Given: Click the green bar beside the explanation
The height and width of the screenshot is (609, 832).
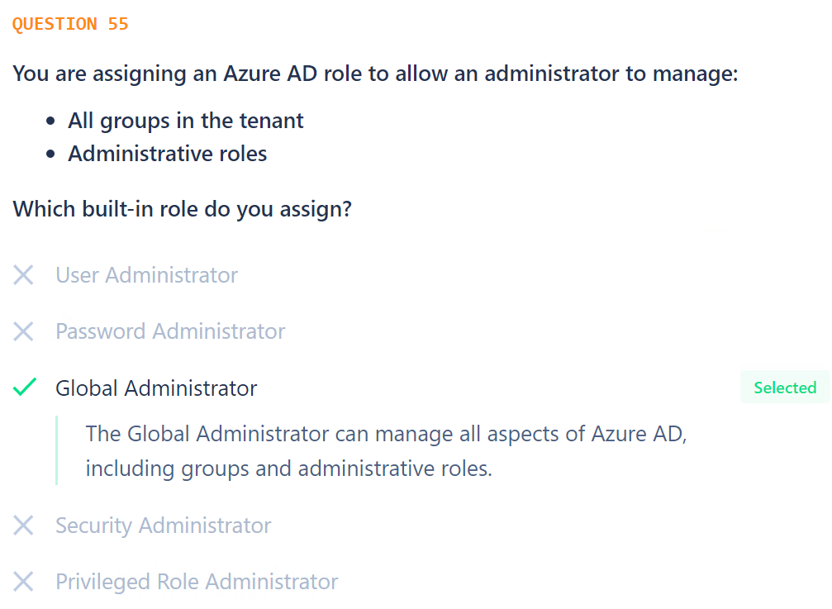Looking at the screenshot, I should (57, 450).
